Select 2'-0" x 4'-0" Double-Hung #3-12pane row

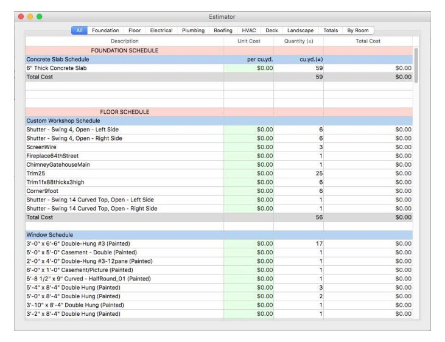(x=219, y=261)
